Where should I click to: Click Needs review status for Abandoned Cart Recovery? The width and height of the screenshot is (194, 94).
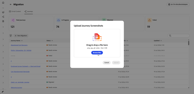52,45
